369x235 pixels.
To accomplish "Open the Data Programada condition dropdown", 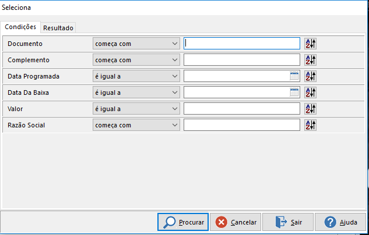I will click(x=136, y=76).
